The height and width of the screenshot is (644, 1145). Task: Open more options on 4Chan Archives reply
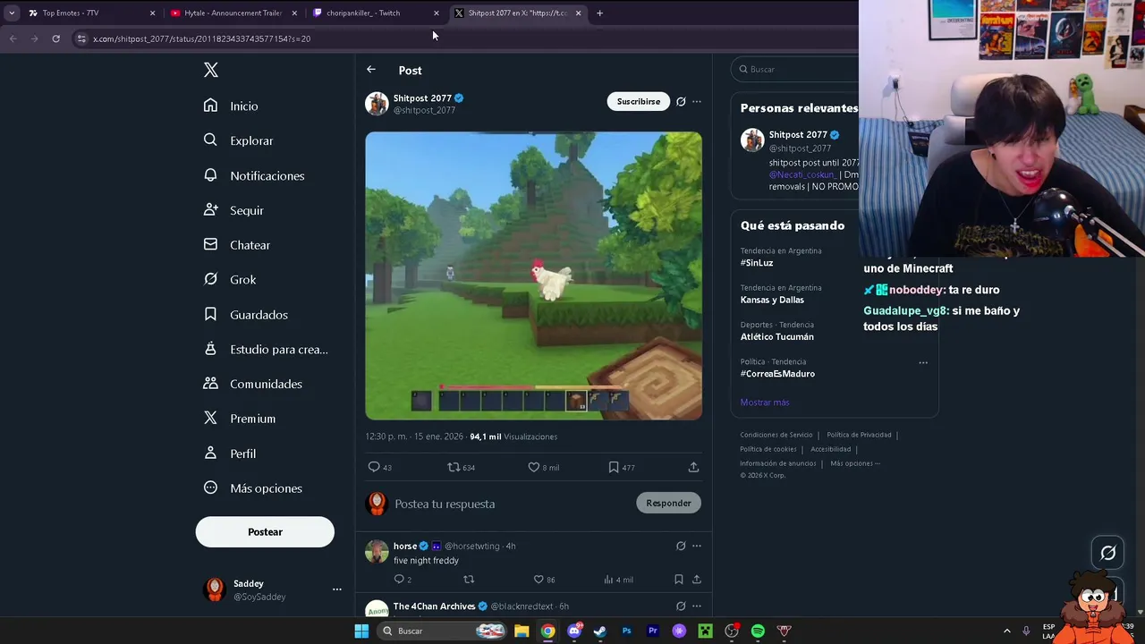[697, 606]
